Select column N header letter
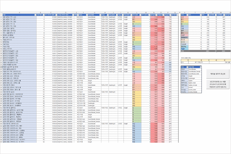This screenshot has width=231, height=154. point(154,13)
